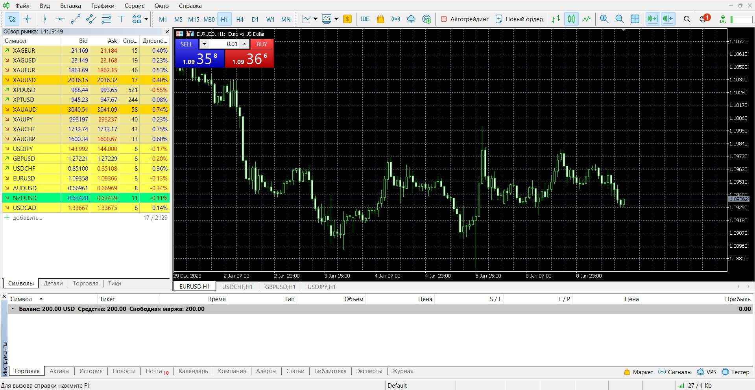
Task: Switch to the Тики tab
Action: click(x=114, y=283)
